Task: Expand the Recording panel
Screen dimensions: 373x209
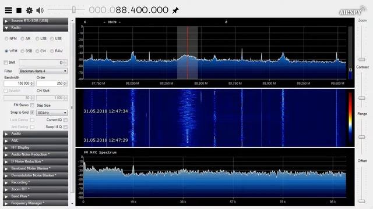Action: (36, 182)
